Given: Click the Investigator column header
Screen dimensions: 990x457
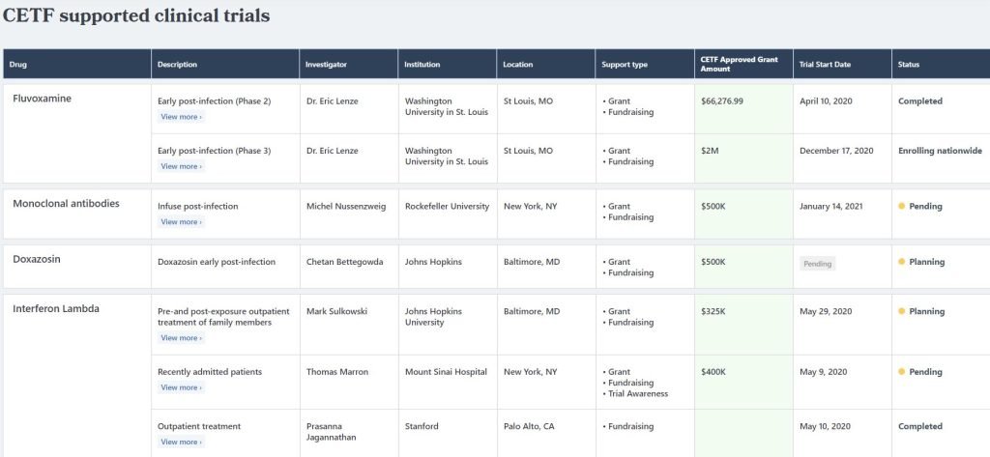Looking at the screenshot, I should coord(326,65).
